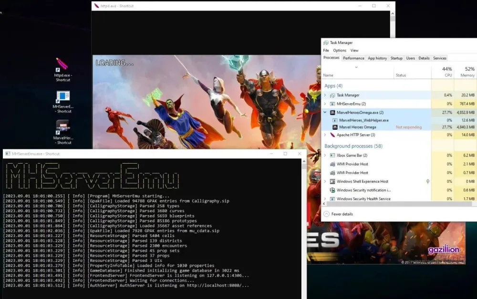Screen dimensions: 477x299
Task: Click the Windows Security notification shield icon
Action: point(332,190)
